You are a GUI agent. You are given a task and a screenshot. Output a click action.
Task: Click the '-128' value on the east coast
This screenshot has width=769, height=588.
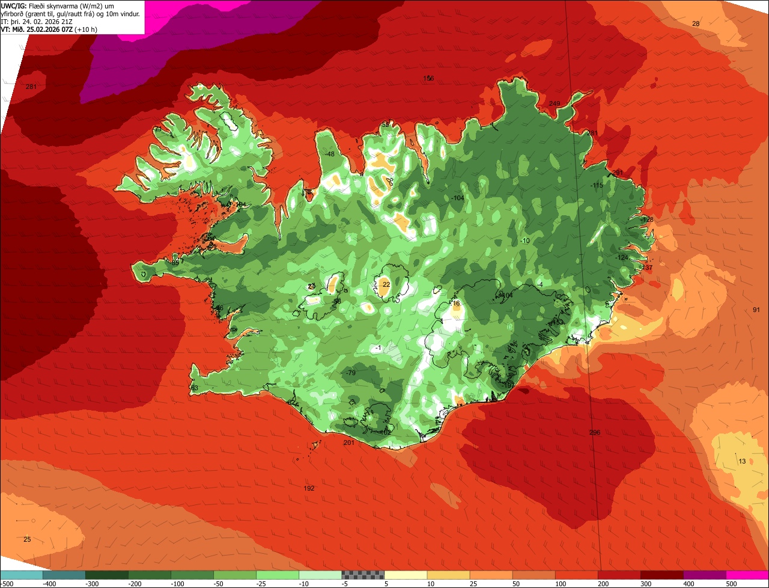pyautogui.click(x=647, y=220)
